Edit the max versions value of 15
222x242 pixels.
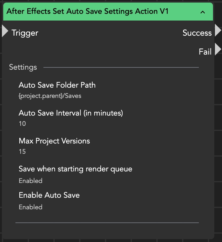click(x=22, y=151)
